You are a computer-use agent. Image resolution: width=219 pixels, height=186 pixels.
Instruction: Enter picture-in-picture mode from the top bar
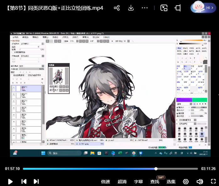pyautogui.click(x=164, y=8)
